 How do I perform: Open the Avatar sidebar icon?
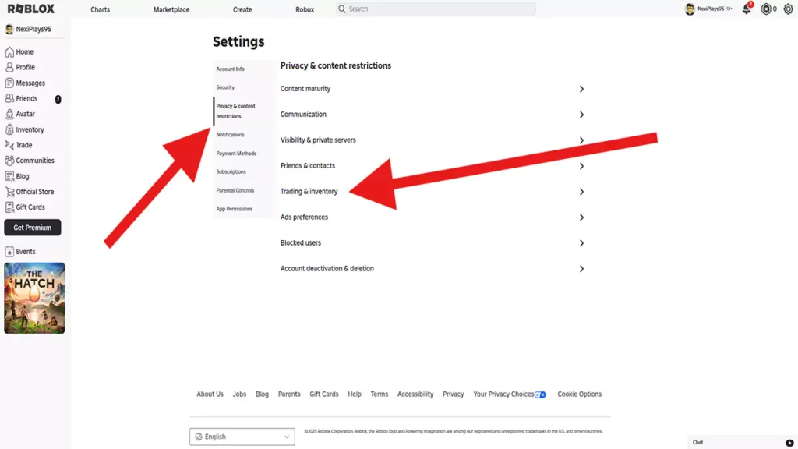(x=9, y=114)
